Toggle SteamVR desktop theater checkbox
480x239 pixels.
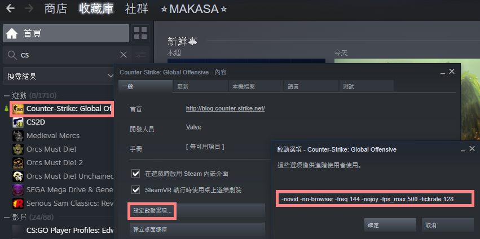135,190
